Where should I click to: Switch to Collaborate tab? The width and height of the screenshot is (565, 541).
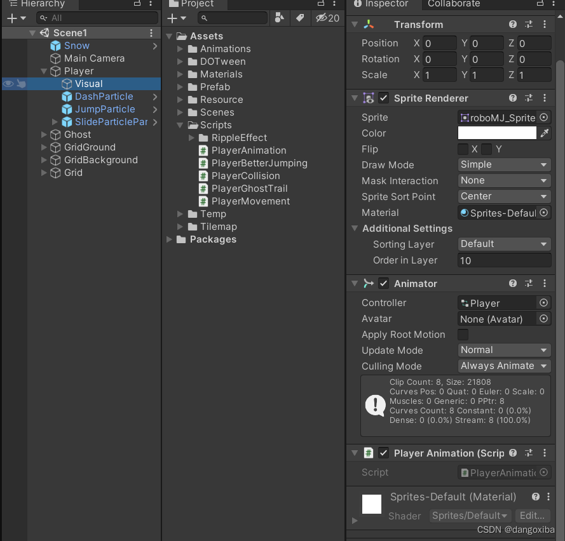pyautogui.click(x=454, y=4)
